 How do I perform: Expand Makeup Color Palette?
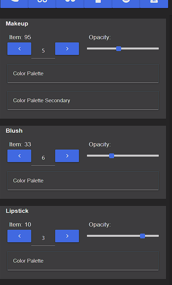[83, 74]
